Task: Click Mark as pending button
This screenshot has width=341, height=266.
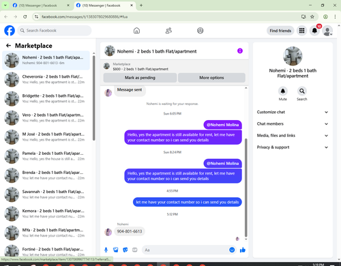Action: click(140, 78)
